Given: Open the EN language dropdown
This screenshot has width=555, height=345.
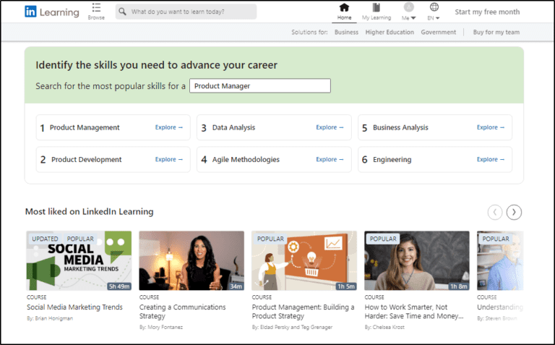Looking at the screenshot, I should click(x=434, y=12).
